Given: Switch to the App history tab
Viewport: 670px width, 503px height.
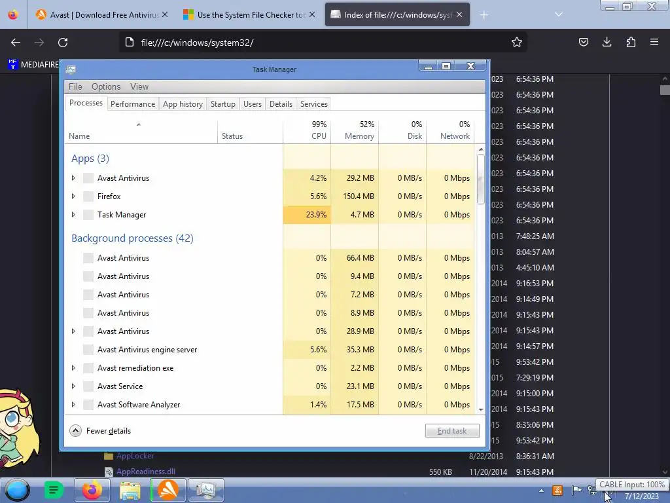Looking at the screenshot, I should (x=183, y=104).
